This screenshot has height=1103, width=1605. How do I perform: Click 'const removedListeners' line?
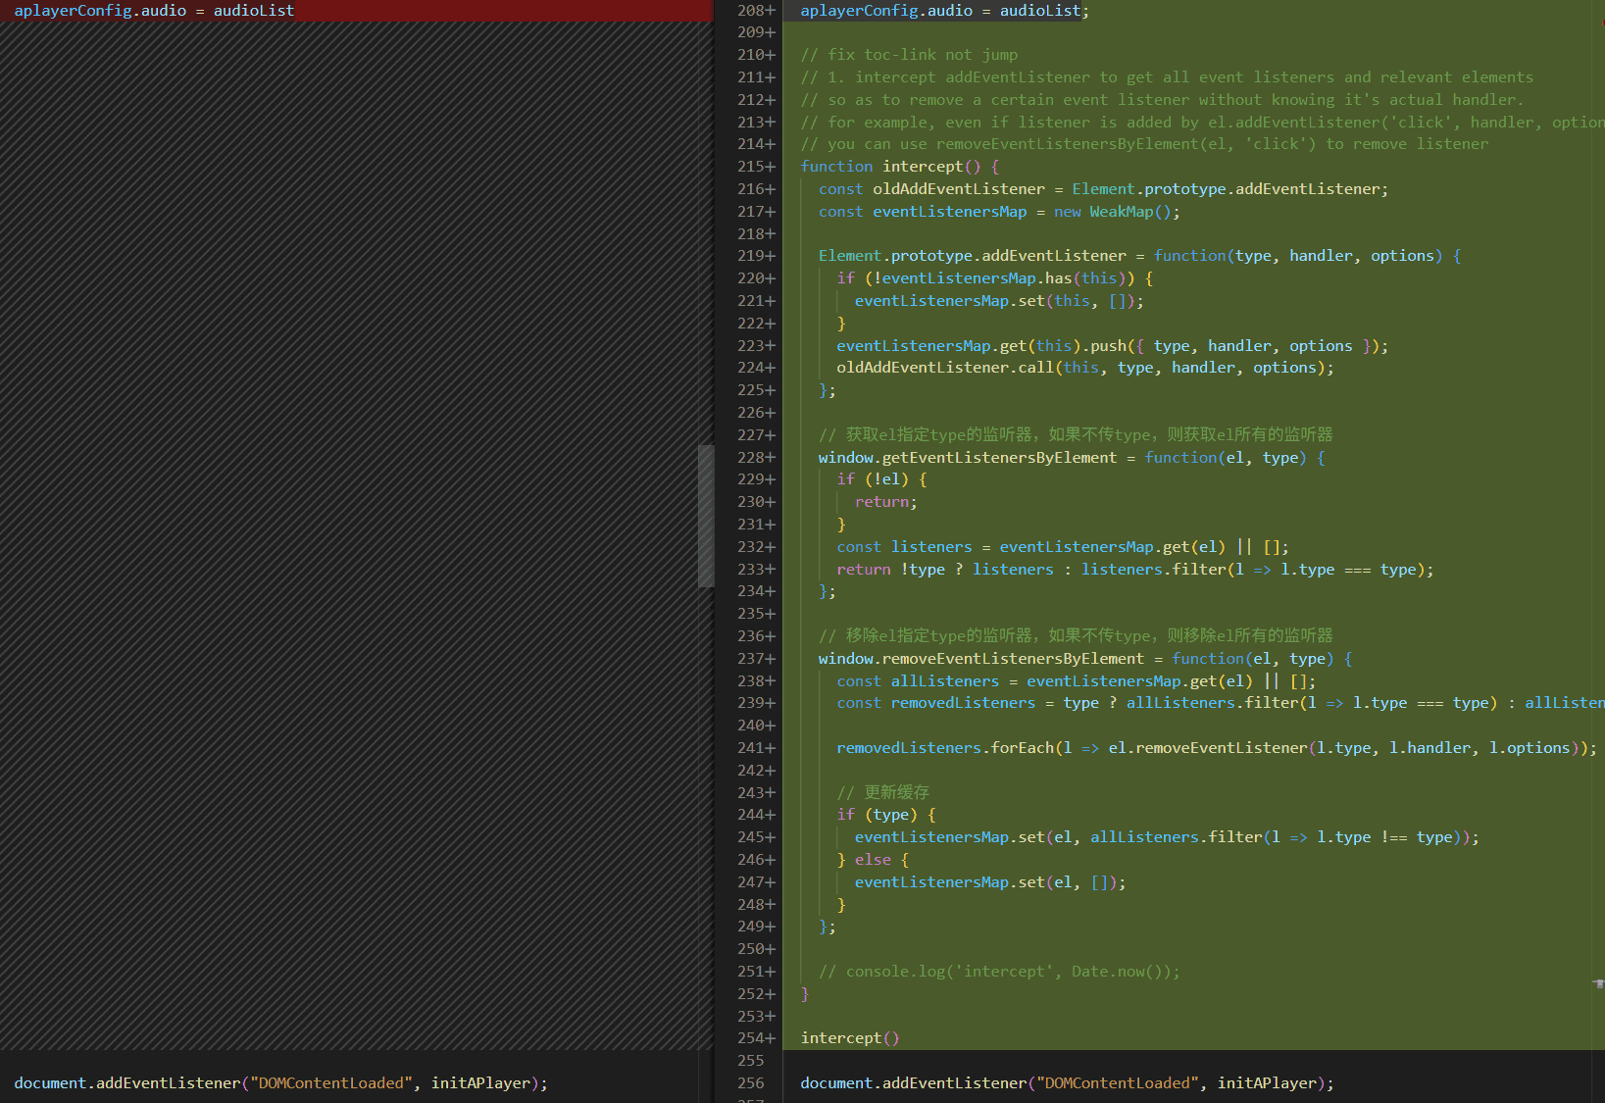(x=1220, y=703)
